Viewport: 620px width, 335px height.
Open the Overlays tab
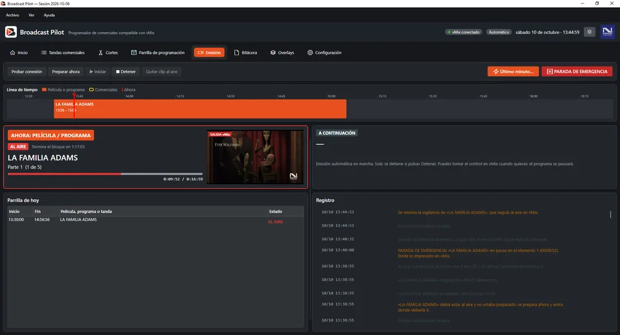(x=282, y=52)
